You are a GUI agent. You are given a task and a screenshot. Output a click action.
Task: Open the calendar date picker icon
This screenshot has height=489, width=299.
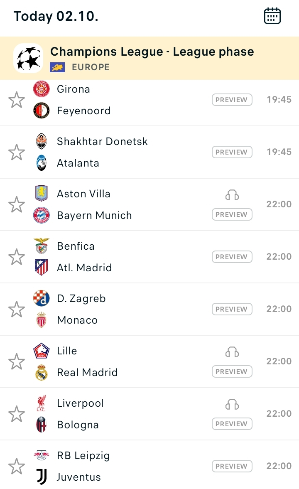[272, 16]
